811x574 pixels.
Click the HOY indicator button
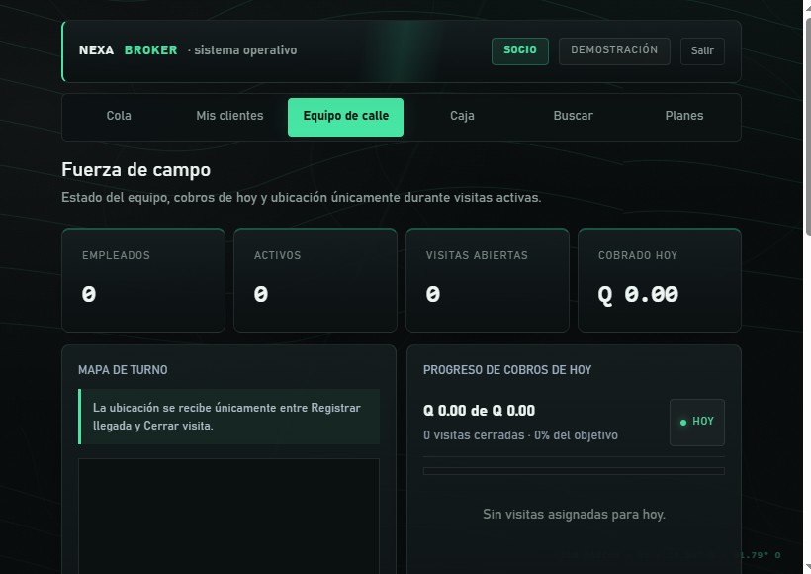(696, 422)
